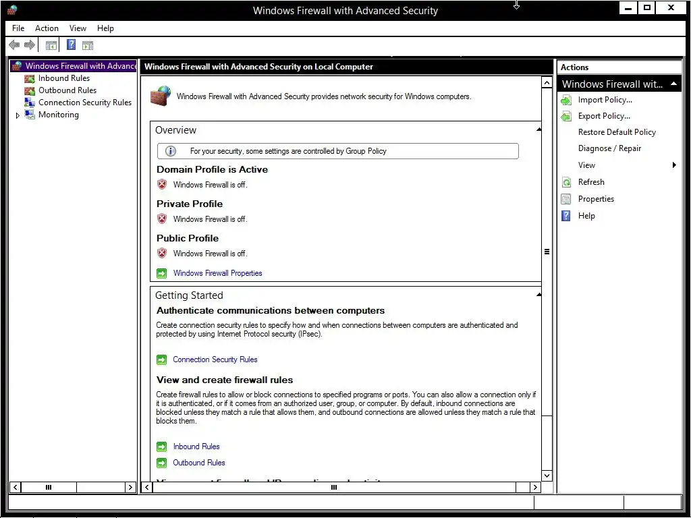Select Restore Default Policy action
The image size is (691, 518).
click(x=617, y=132)
